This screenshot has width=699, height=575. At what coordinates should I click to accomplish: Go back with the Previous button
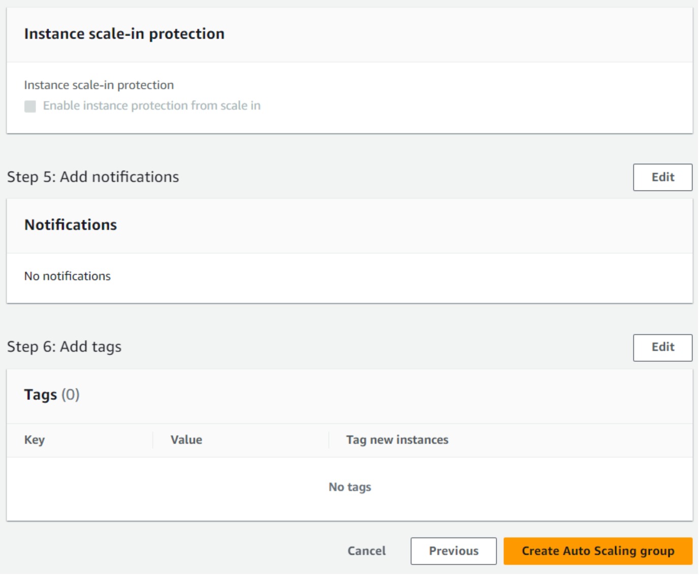453,551
